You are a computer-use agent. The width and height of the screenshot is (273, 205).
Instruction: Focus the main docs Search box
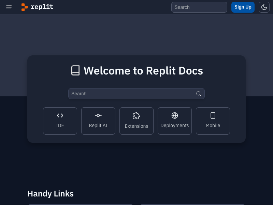(x=136, y=94)
